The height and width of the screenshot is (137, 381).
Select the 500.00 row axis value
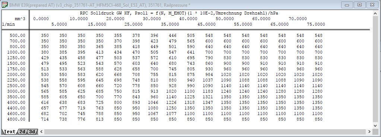coord(18,35)
